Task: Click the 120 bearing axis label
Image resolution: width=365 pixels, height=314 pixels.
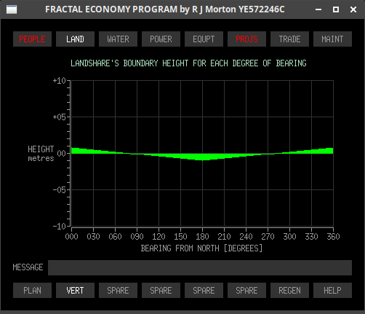Action: coord(159,237)
